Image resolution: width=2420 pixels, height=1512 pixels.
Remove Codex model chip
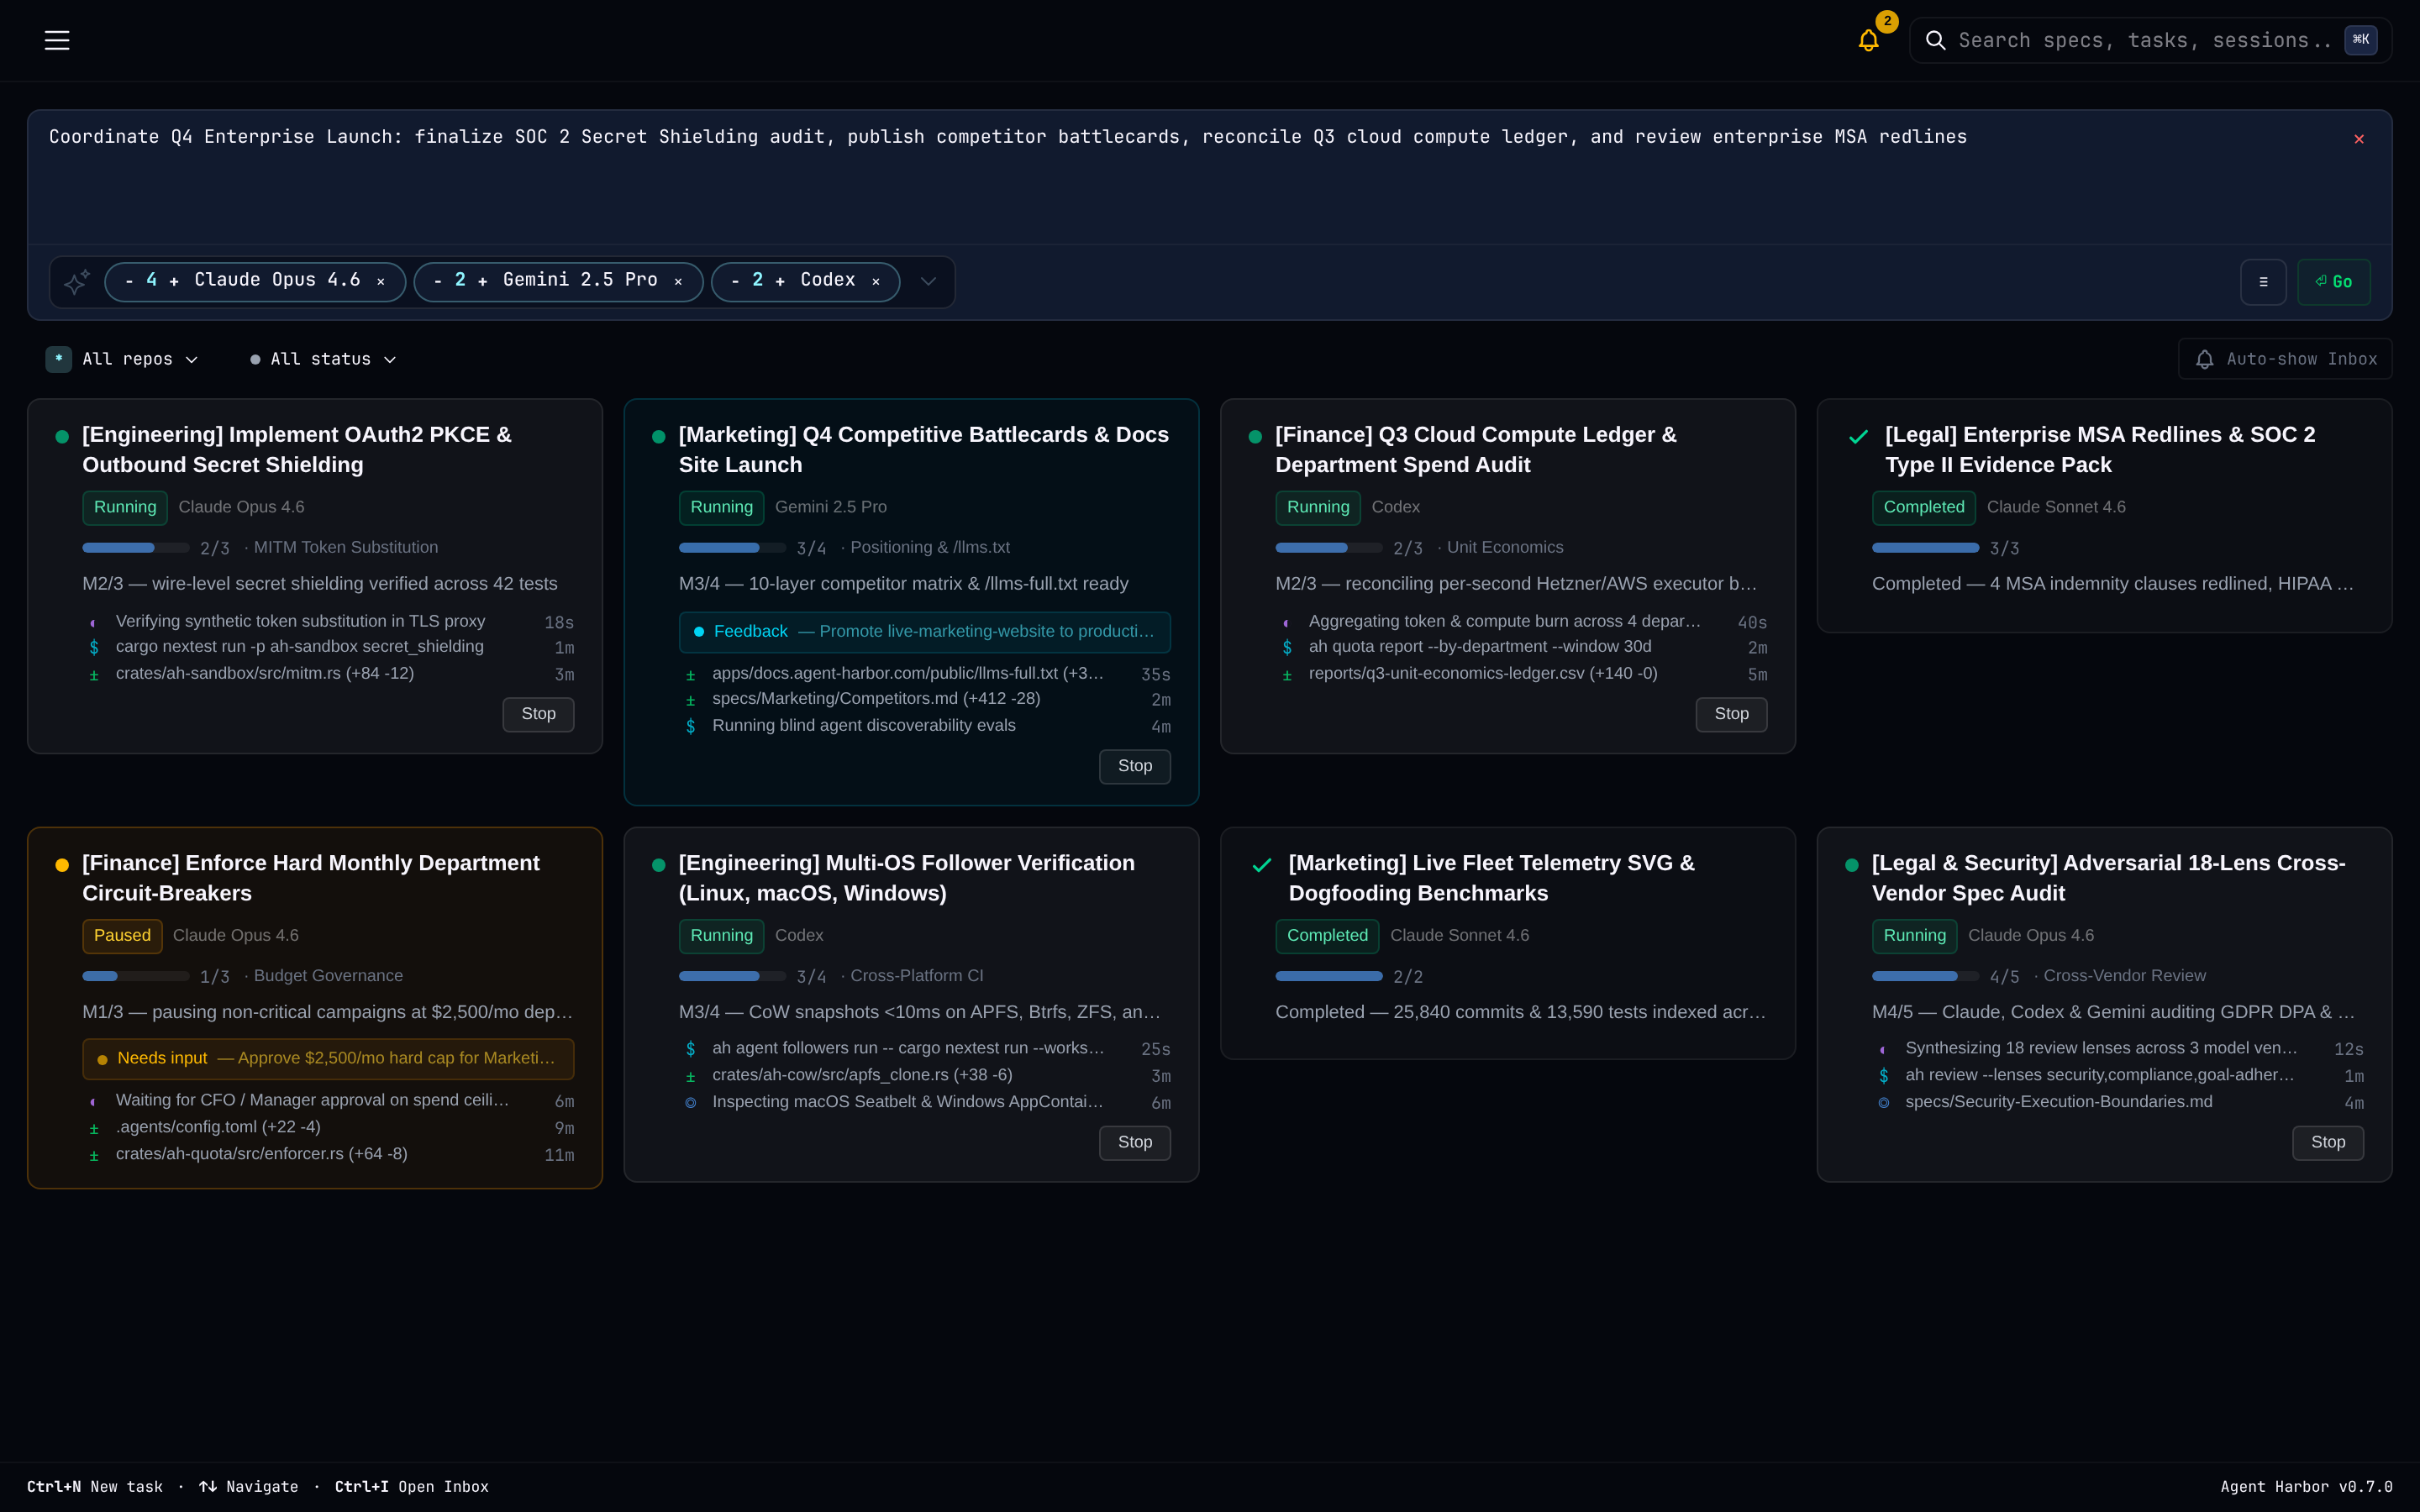(x=876, y=282)
